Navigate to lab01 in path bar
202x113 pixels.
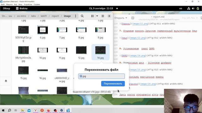(44, 16)
